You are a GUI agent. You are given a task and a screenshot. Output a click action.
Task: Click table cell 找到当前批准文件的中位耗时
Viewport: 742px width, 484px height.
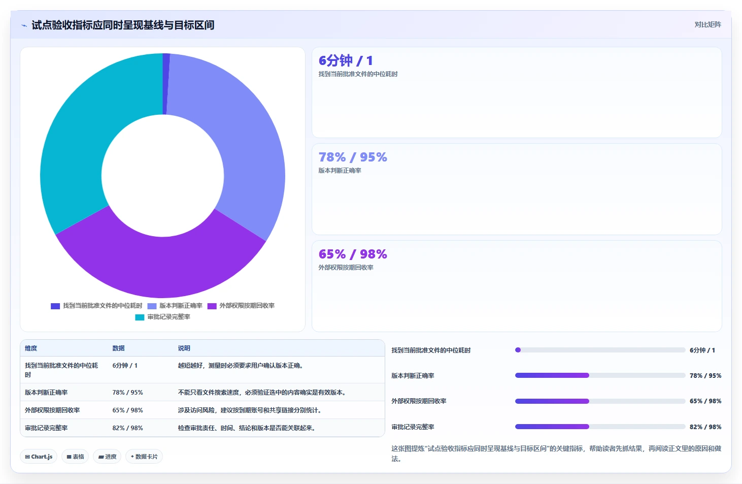61,370
